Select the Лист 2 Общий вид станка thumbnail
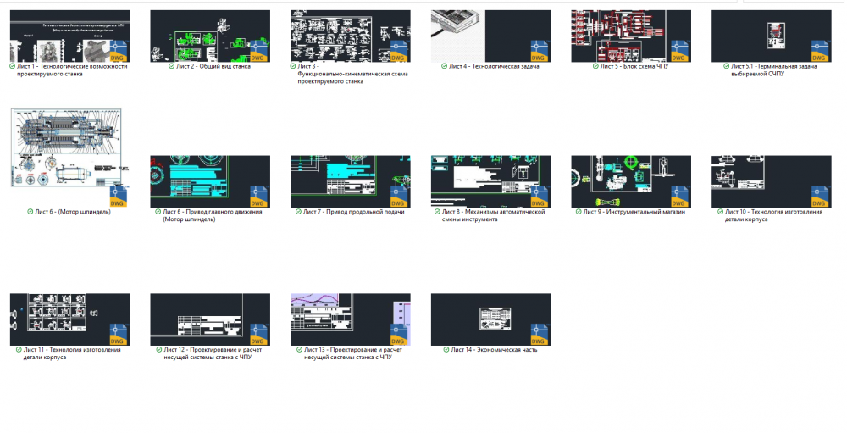 click(x=210, y=36)
